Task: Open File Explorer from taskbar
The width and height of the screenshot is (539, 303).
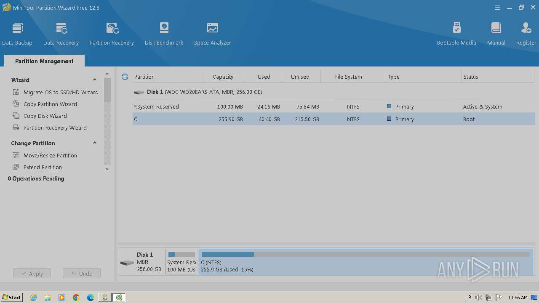Action: pos(48,298)
